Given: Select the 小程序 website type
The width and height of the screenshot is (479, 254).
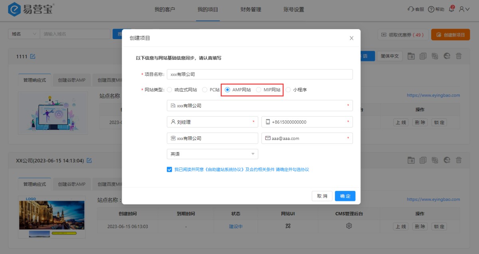Looking at the screenshot, I should [288, 90].
